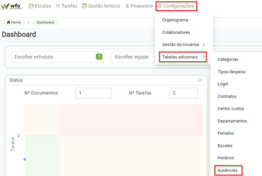
Task: Choose Ausências in the submenu
Action: (227, 170)
